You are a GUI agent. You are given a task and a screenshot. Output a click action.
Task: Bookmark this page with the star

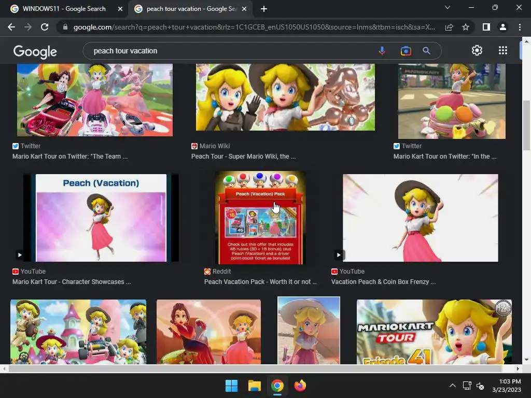pos(466,27)
